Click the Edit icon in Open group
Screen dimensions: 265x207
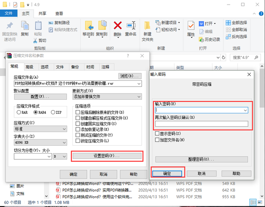(x=202, y=31)
